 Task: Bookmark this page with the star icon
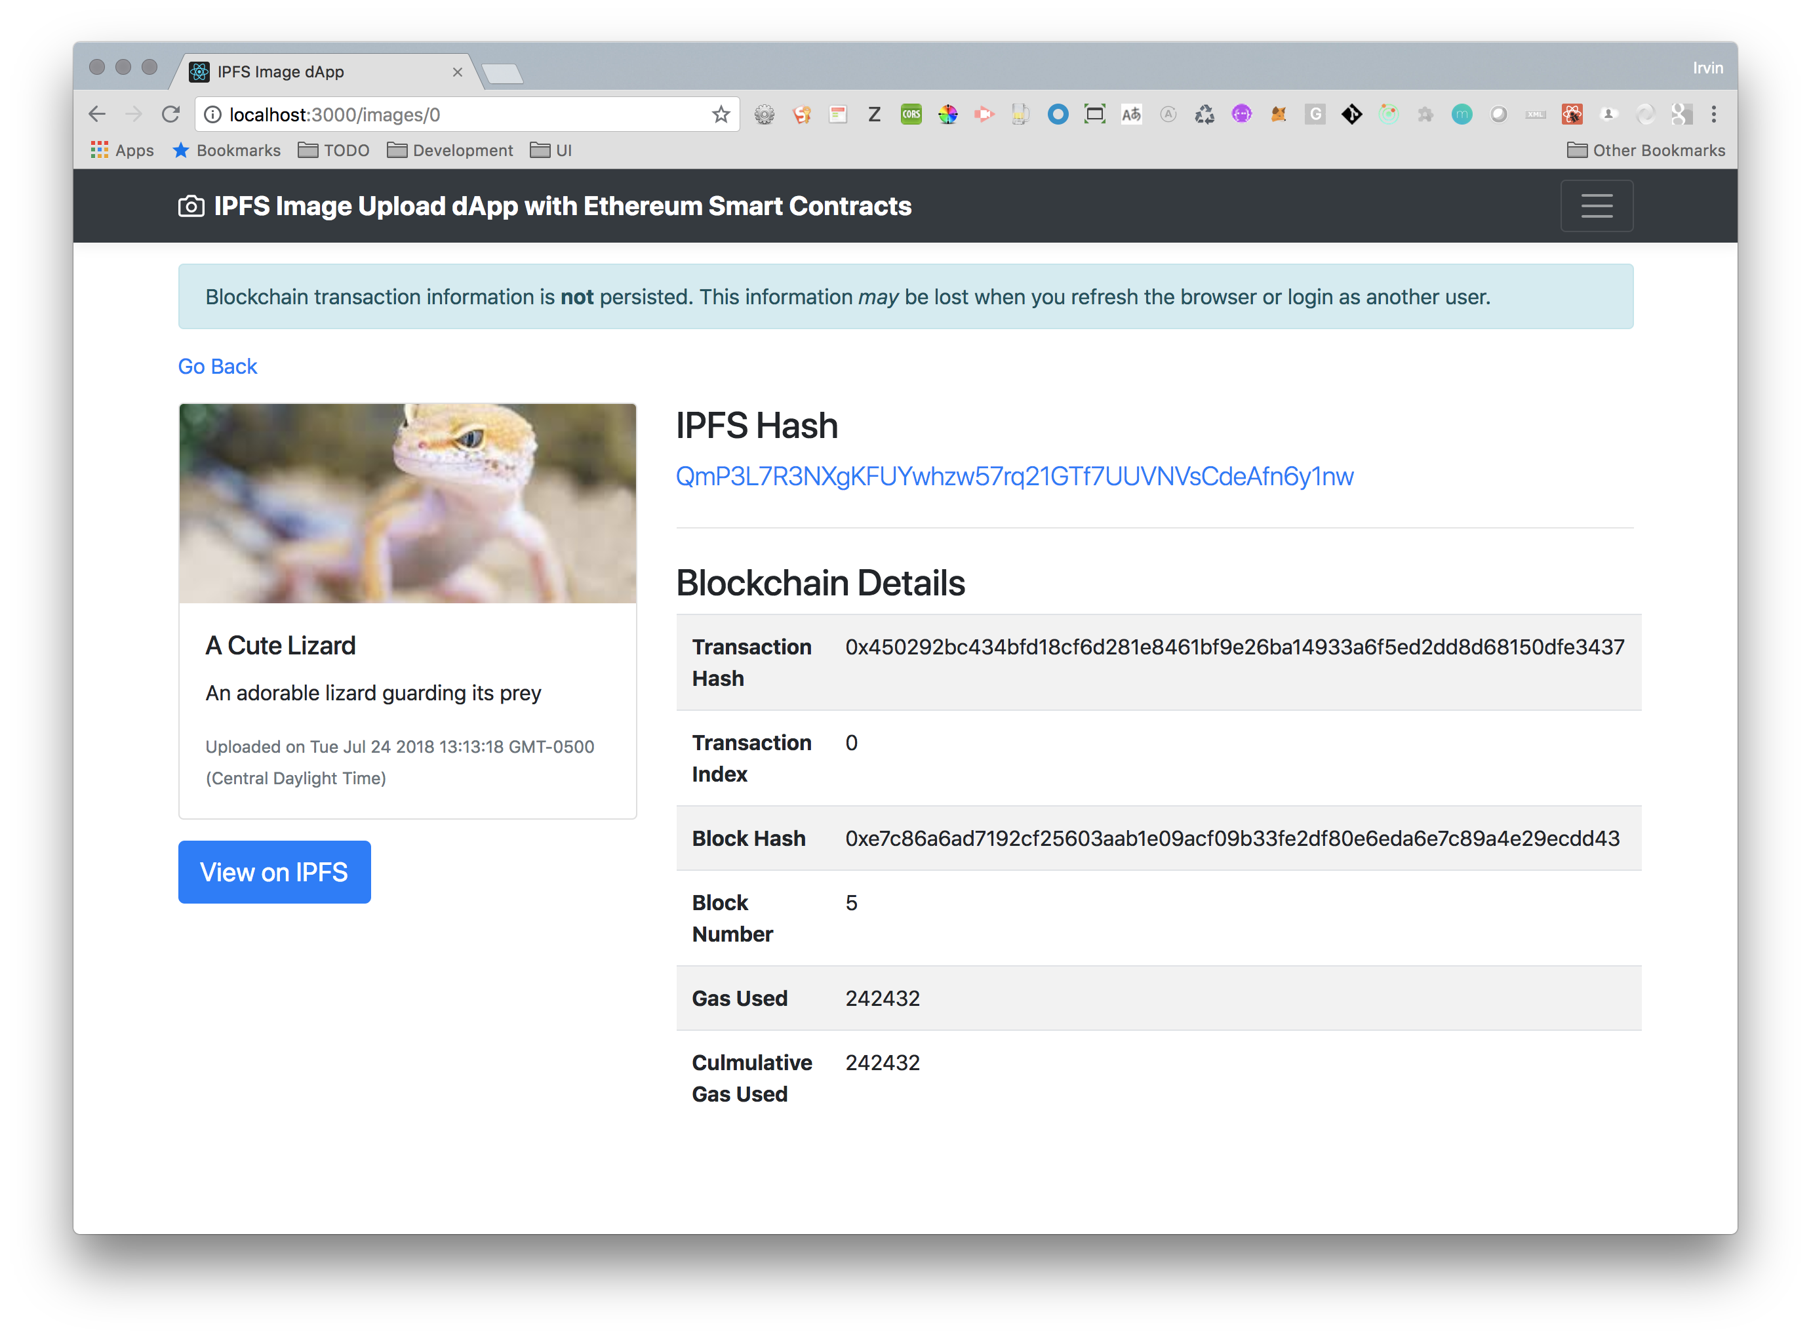(x=721, y=114)
